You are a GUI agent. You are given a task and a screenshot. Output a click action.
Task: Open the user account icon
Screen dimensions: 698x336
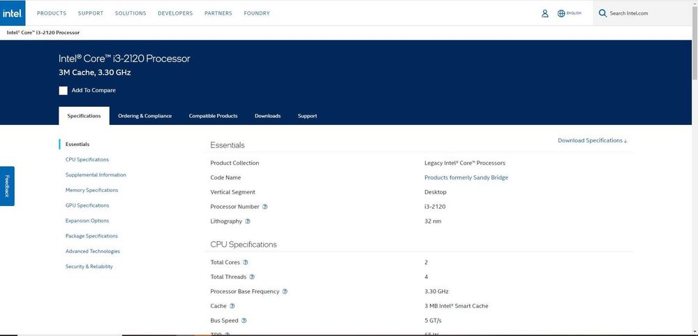[545, 13]
